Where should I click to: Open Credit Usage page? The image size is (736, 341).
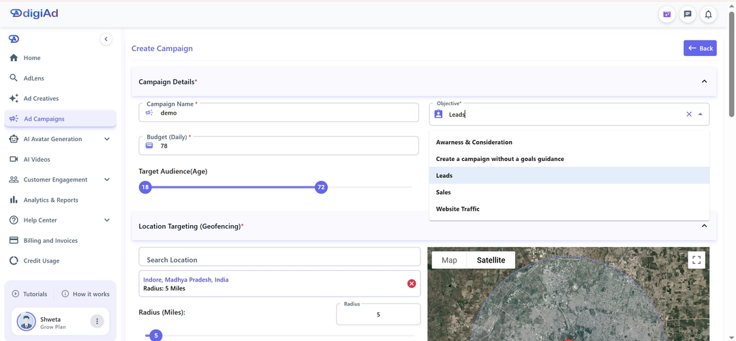pyautogui.click(x=60, y=261)
